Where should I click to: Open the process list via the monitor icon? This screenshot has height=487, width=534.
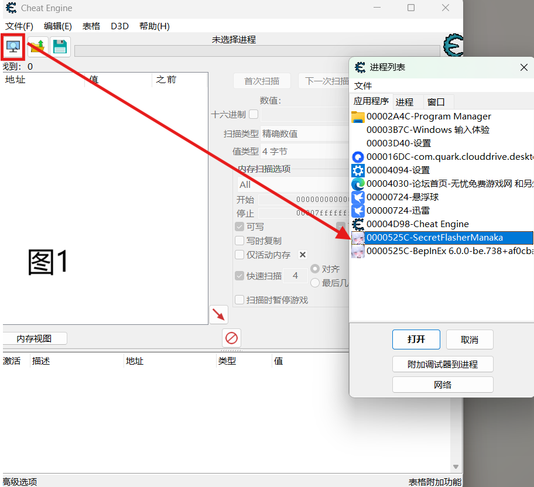(x=13, y=46)
